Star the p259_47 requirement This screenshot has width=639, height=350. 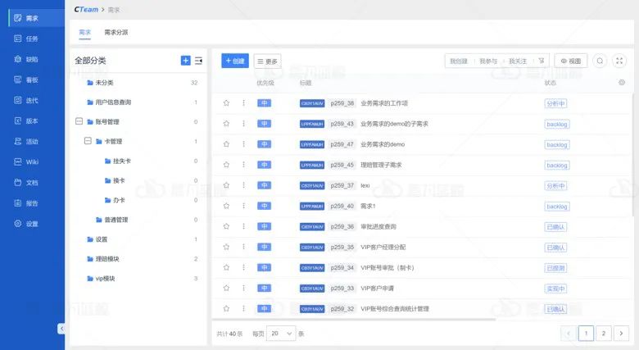pos(226,144)
